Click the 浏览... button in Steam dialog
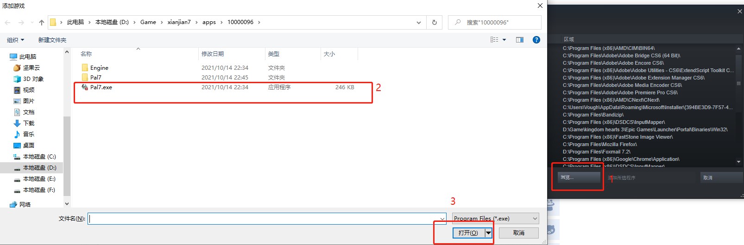Screen dimensions: 744x245 tap(578, 178)
